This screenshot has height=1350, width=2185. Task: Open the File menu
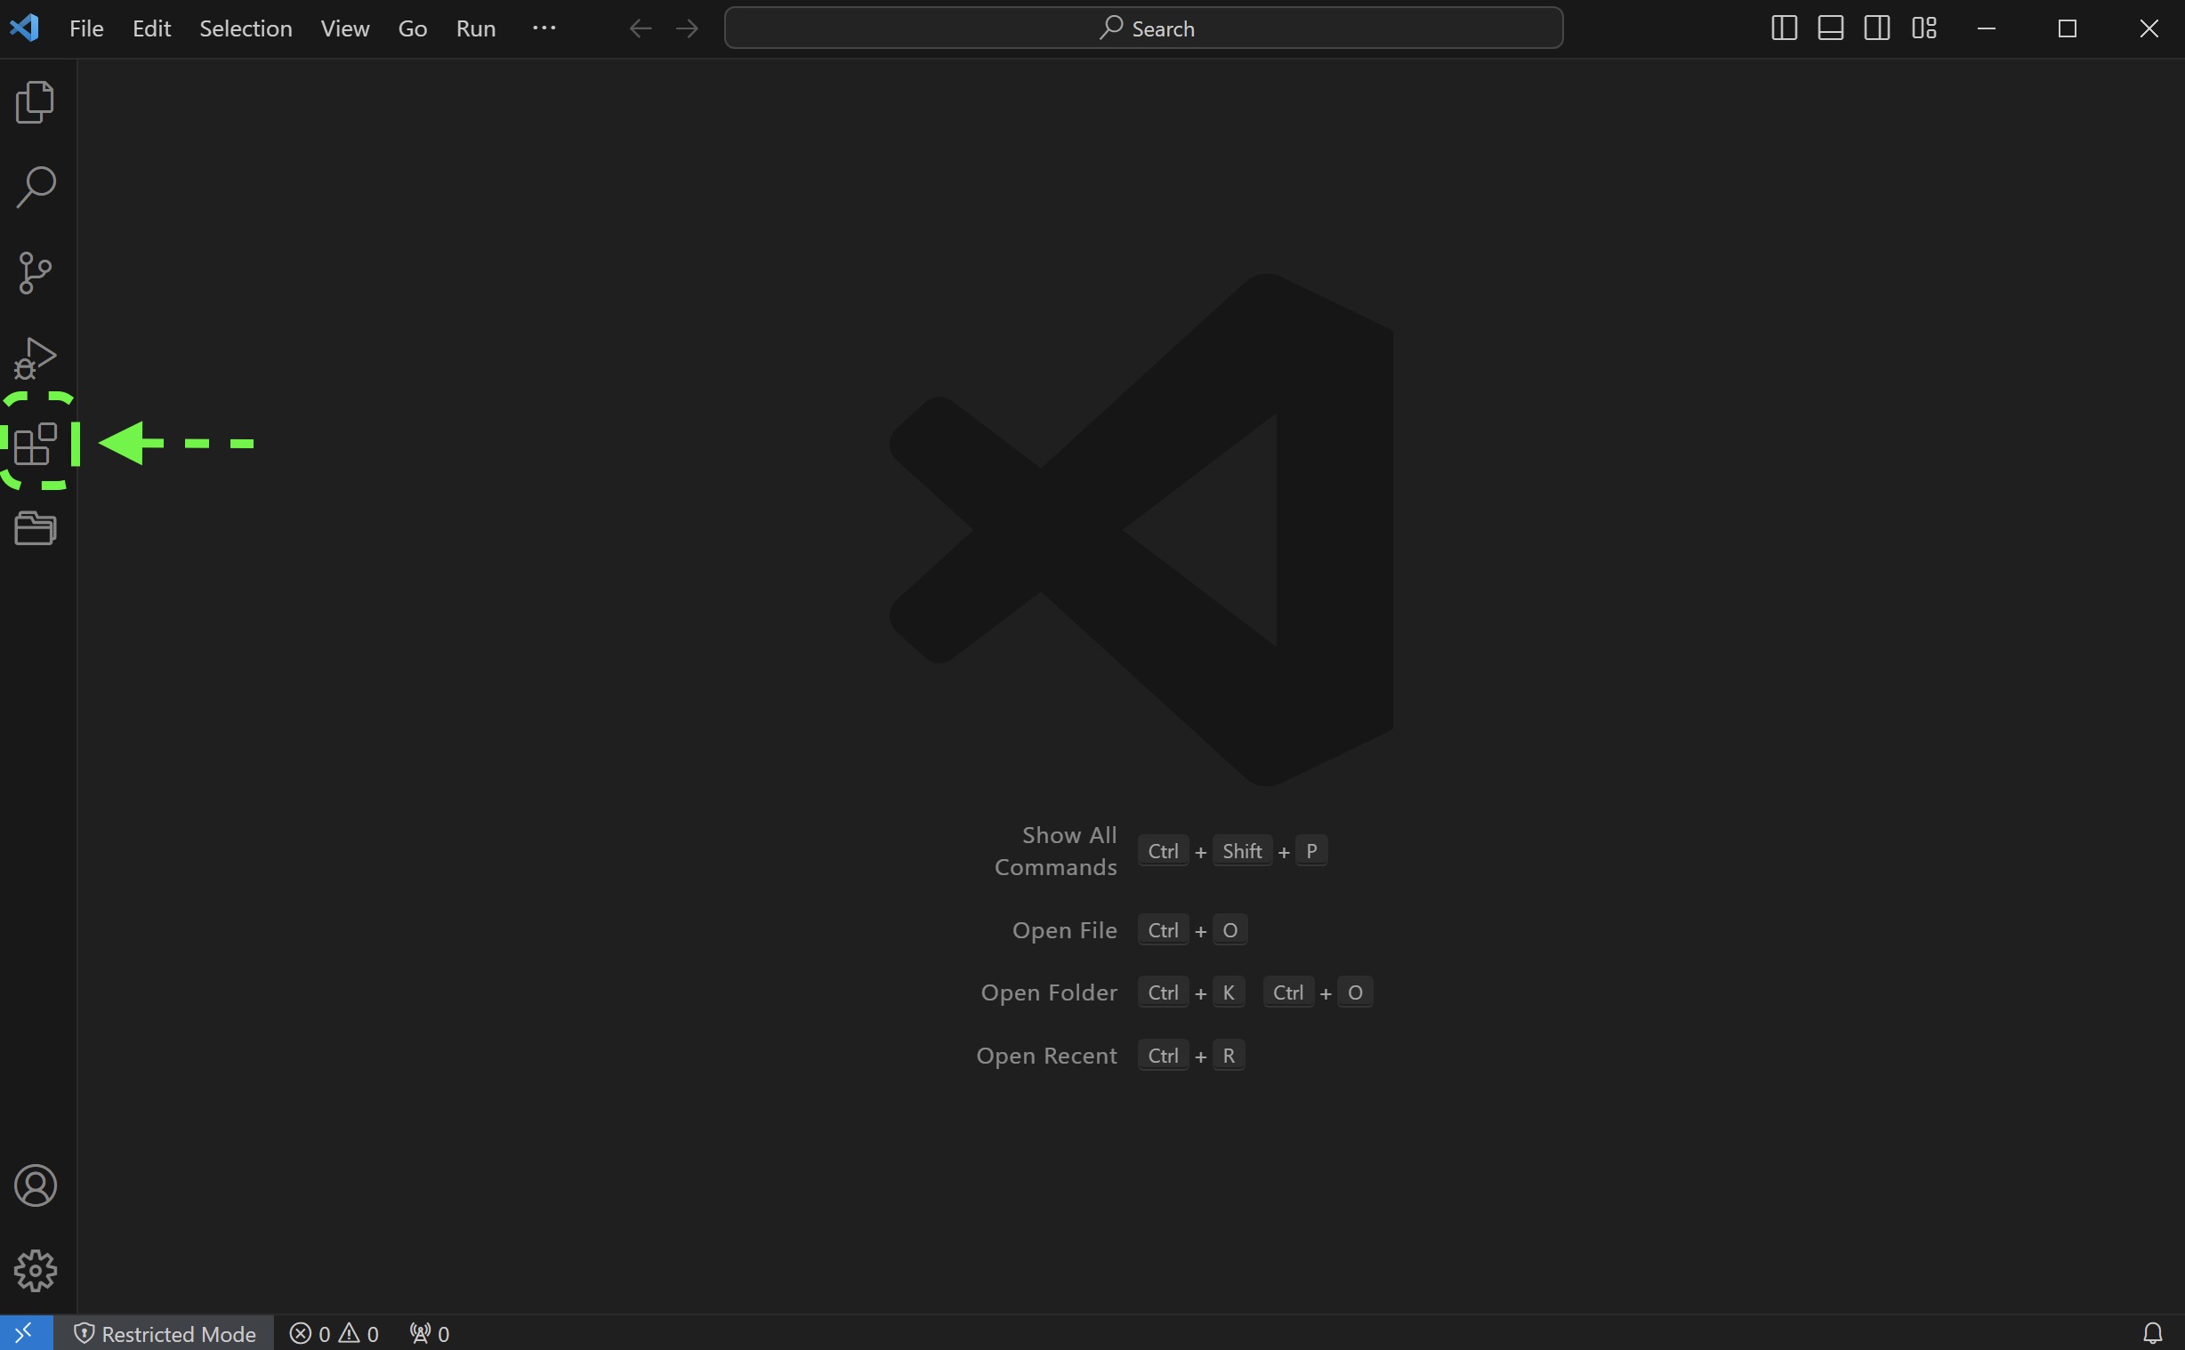(x=86, y=28)
